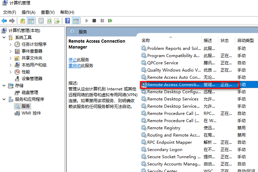Open the Properties toolbar icon
The image size is (258, 172).
click(x=41, y=21)
